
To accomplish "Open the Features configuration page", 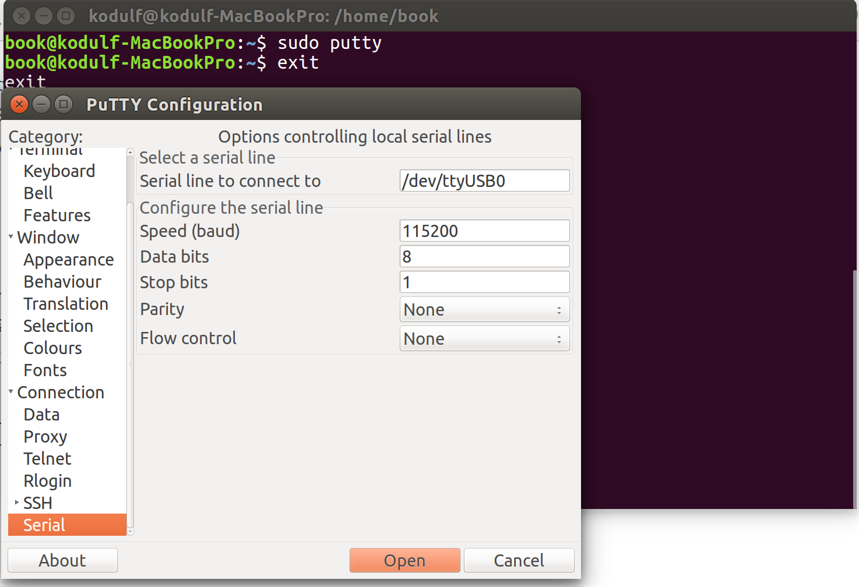I will 57,215.
